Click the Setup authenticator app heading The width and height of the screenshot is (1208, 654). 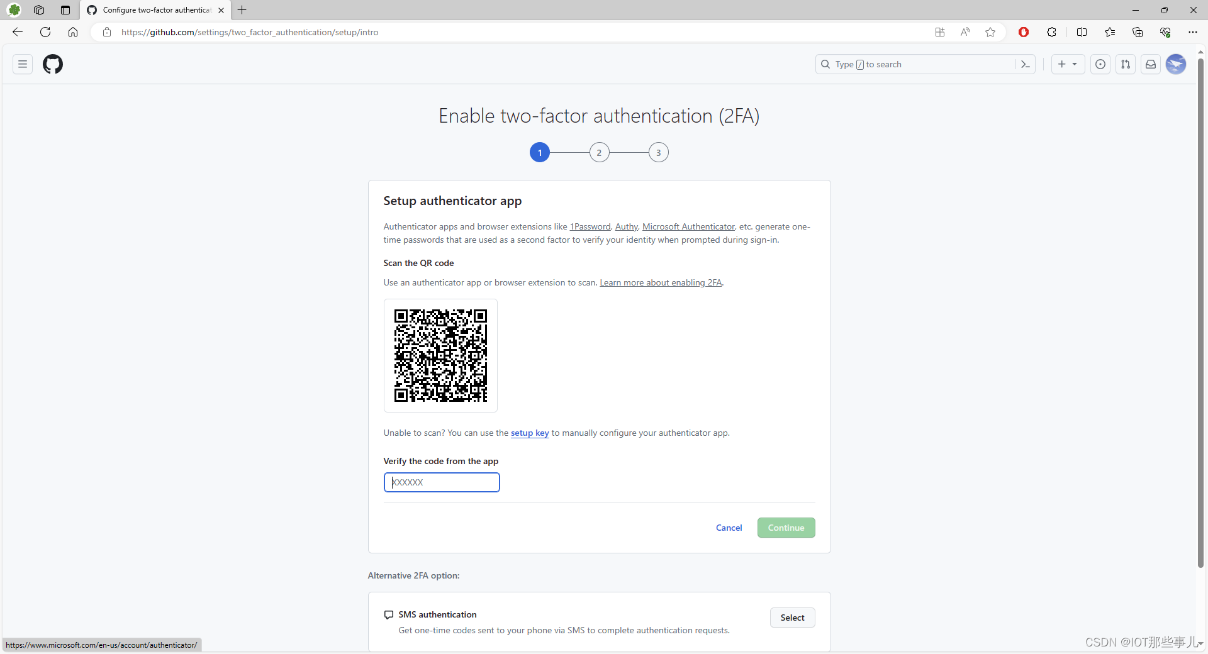point(452,201)
